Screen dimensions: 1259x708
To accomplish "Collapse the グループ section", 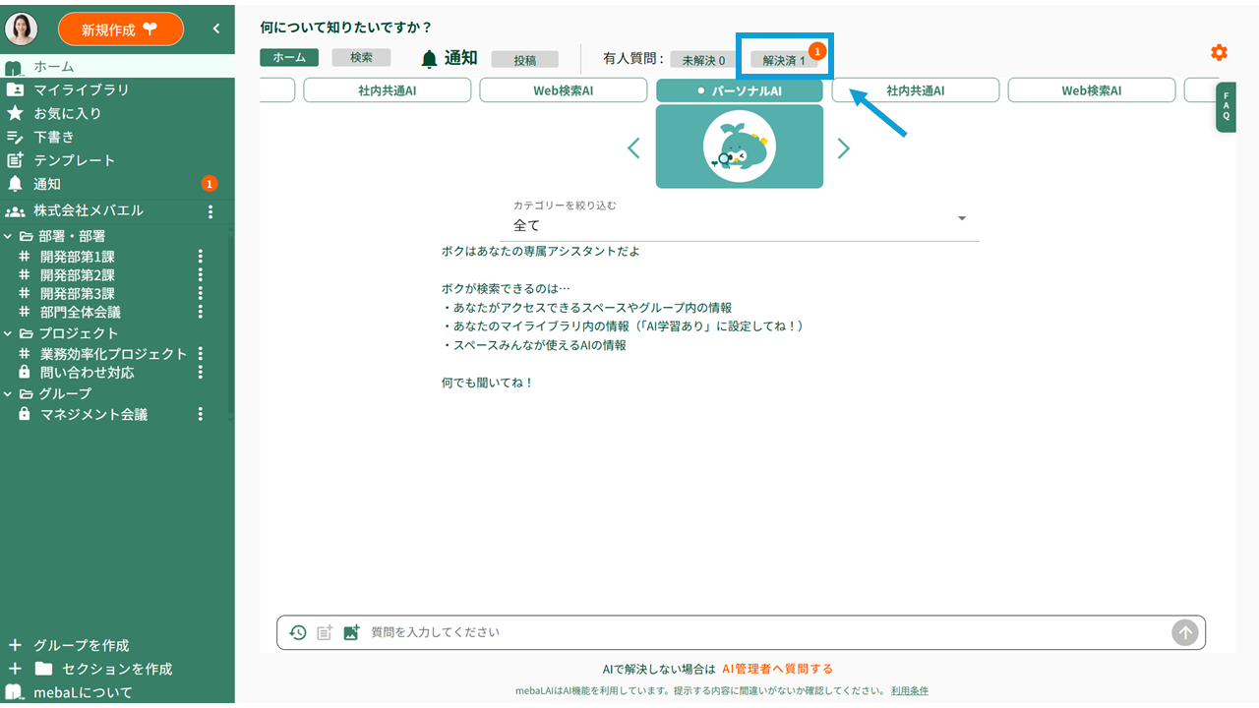I will 9,394.
